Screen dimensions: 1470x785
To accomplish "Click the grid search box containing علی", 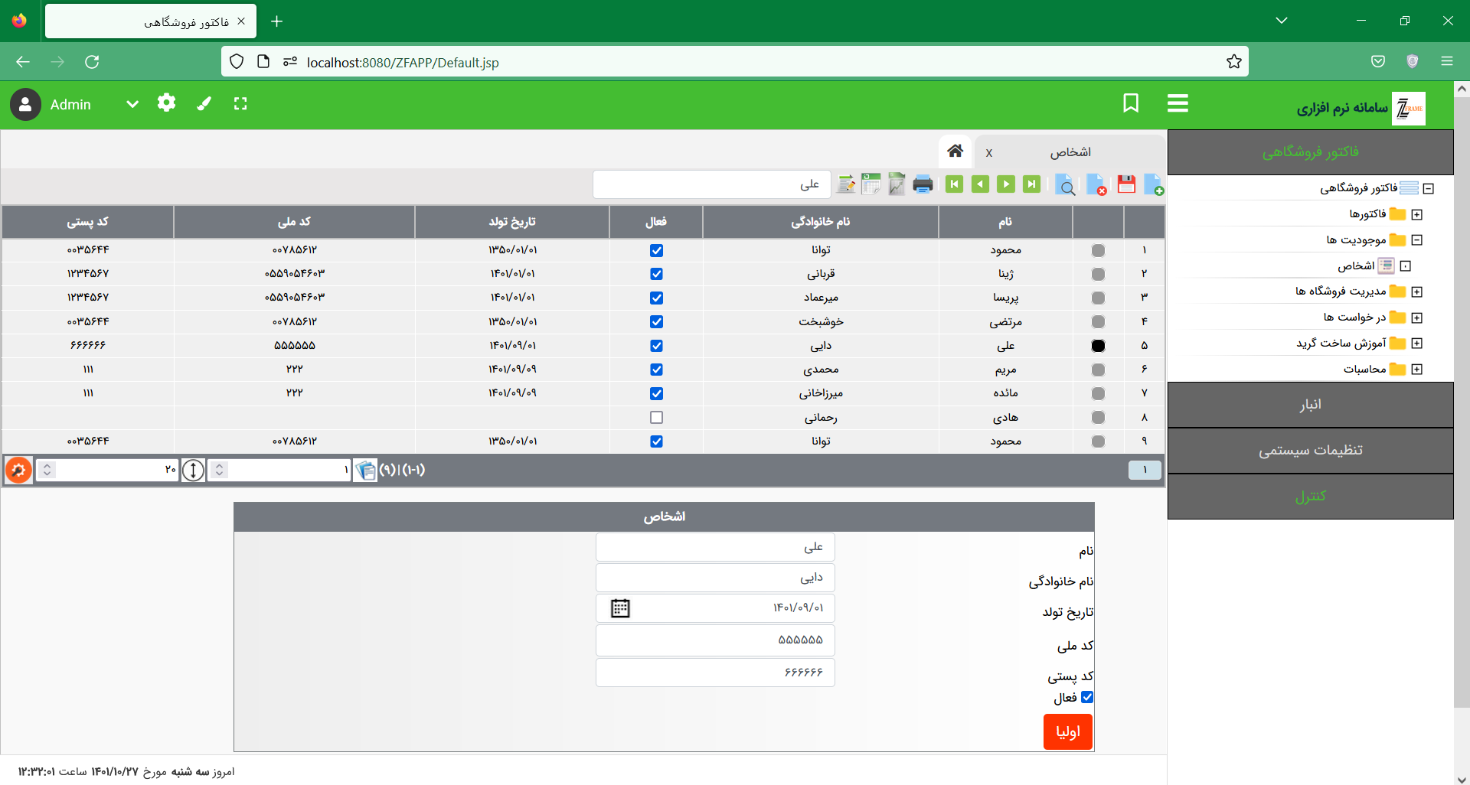I will tap(712, 184).
